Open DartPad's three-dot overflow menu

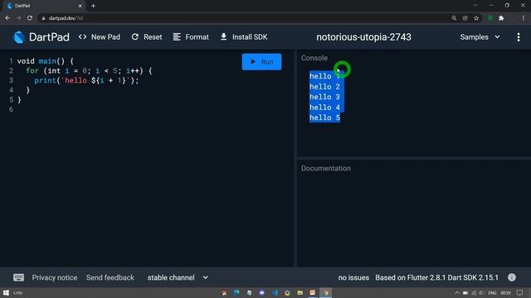point(519,37)
